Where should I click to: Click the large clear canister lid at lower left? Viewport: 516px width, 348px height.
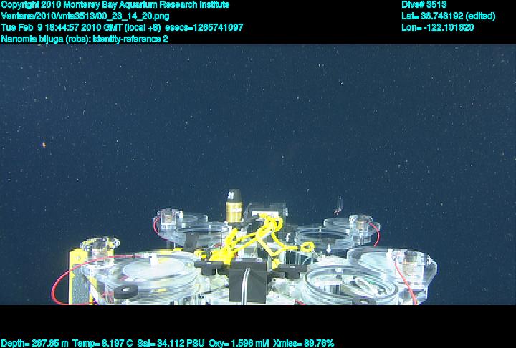(154, 271)
